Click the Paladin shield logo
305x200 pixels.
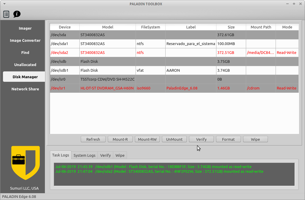tap(26, 163)
